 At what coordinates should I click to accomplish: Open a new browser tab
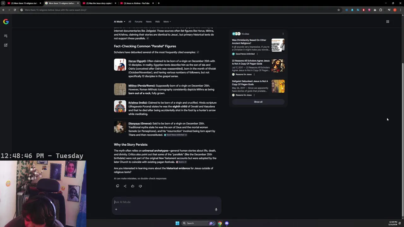pos(158,3)
